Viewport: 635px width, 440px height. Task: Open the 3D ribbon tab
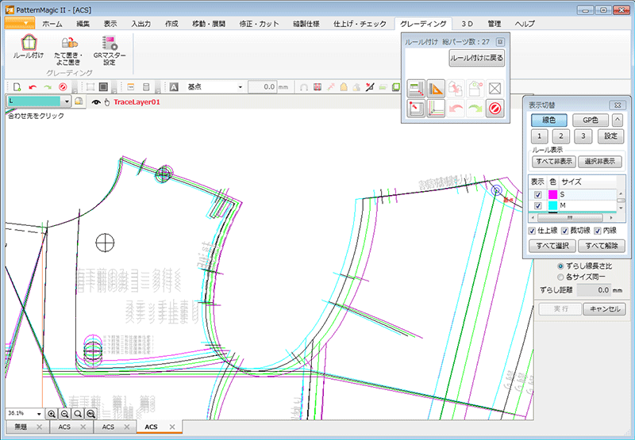(467, 24)
